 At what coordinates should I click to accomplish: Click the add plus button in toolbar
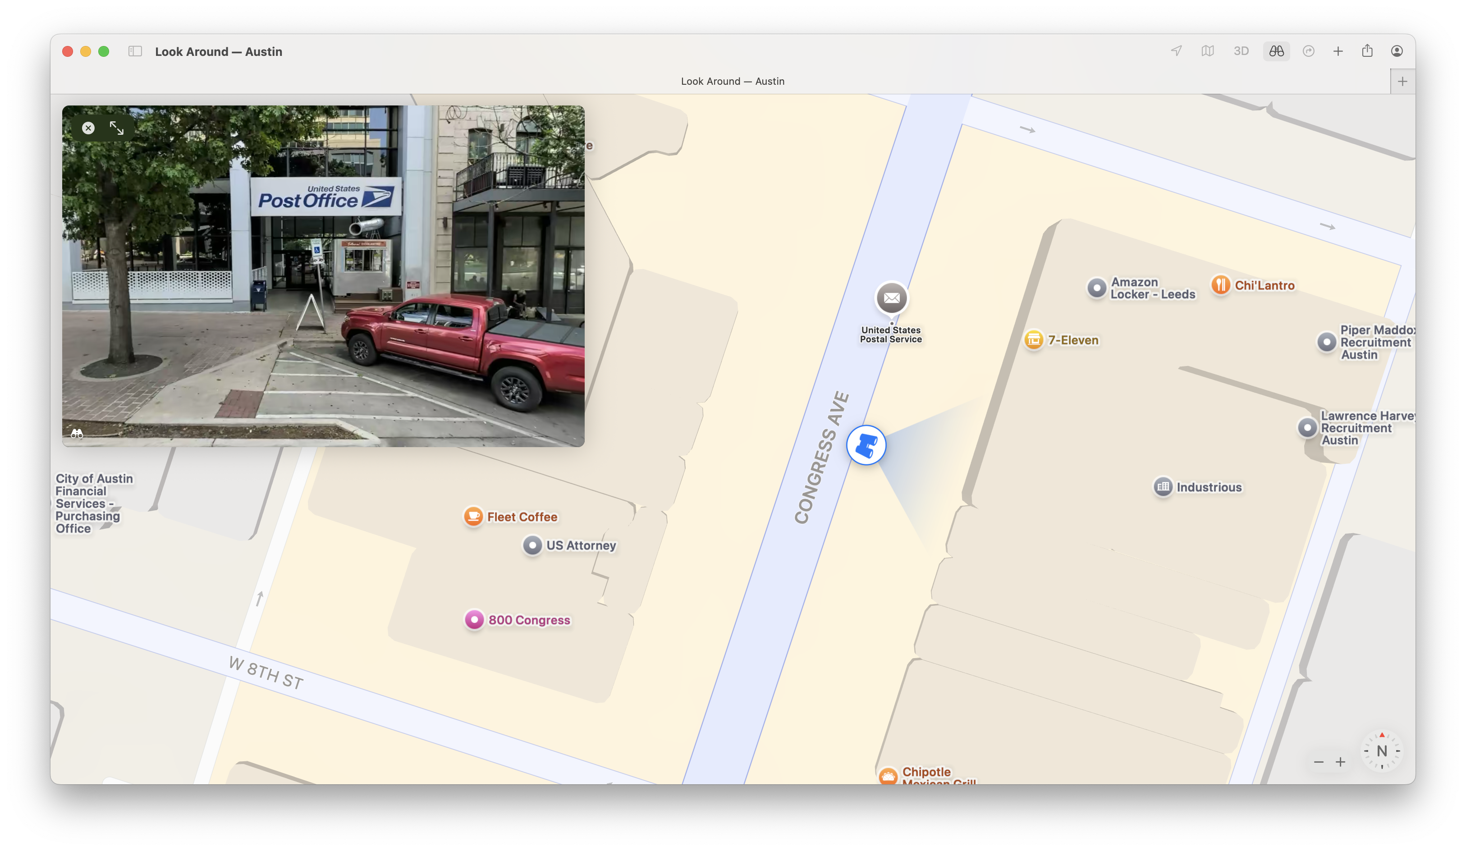pos(1338,51)
